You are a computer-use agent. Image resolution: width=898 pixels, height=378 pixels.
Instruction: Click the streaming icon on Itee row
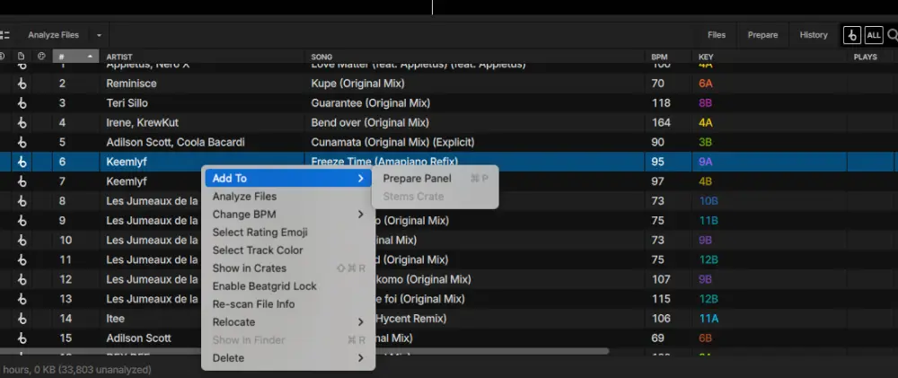[x=22, y=319]
